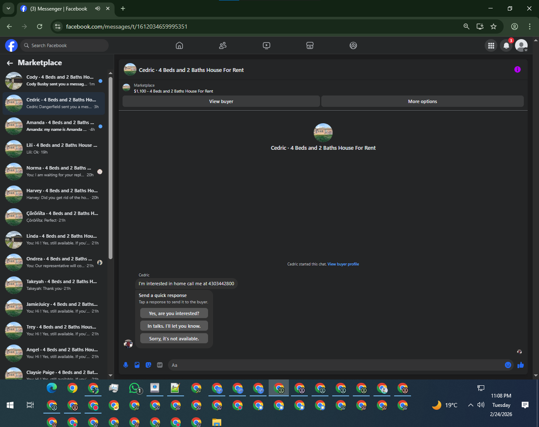Open the Video tab icon
Screen dimensions: 539x427
coord(267,45)
